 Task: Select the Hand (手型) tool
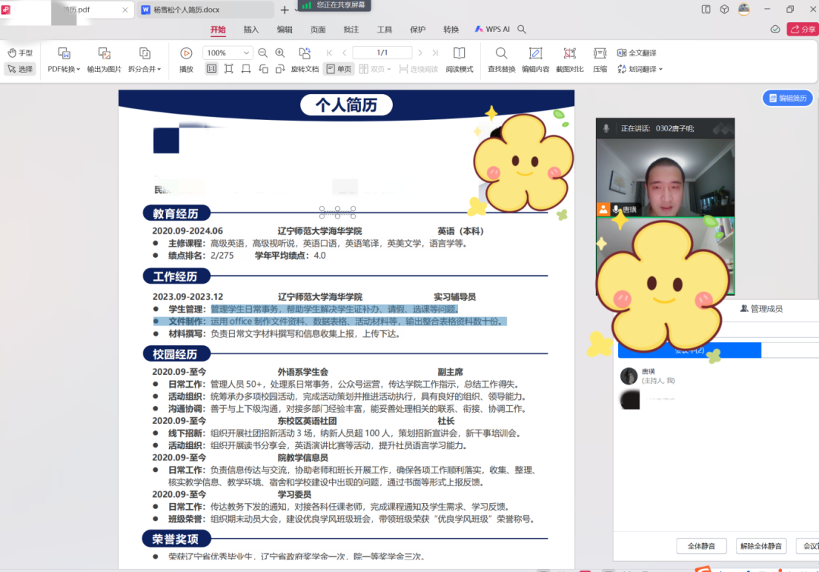pyautogui.click(x=20, y=53)
